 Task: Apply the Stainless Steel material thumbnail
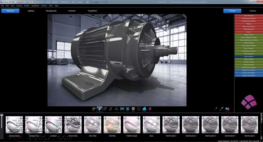pos(34,125)
